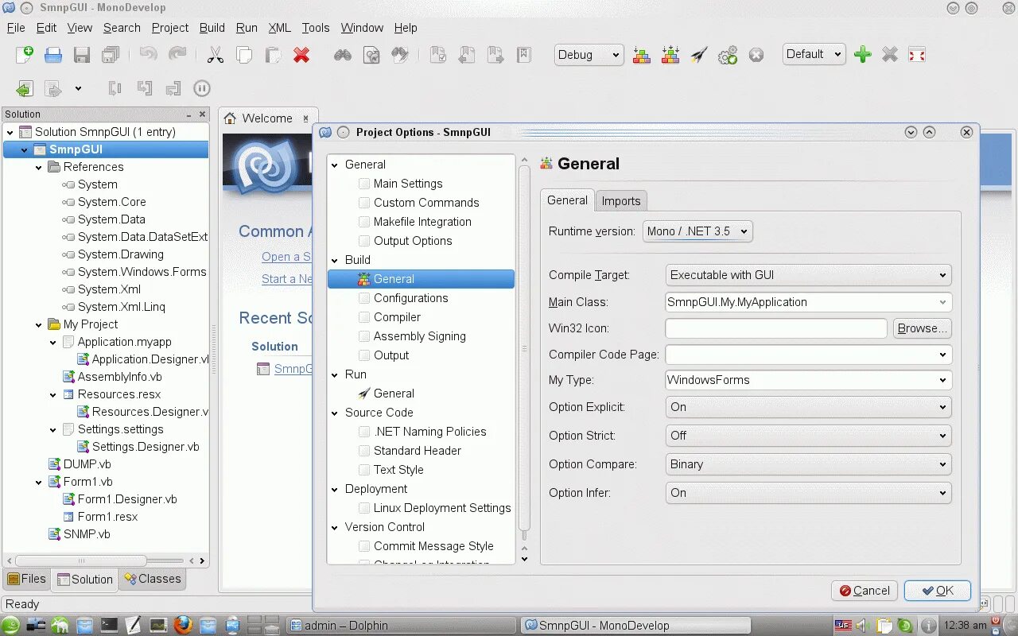Viewport: 1018px width, 636px height.
Task: Launch Firefox from the taskbar
Action: (x=183, y=625)
